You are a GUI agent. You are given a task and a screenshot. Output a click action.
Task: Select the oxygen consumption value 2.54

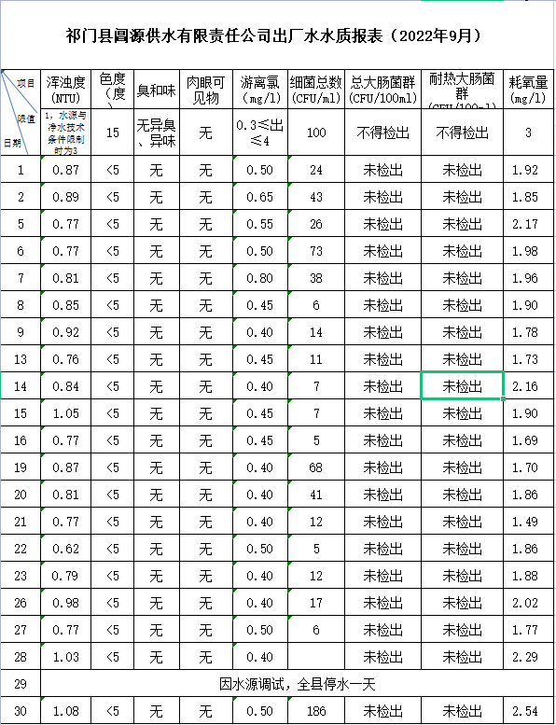[528, 711]
